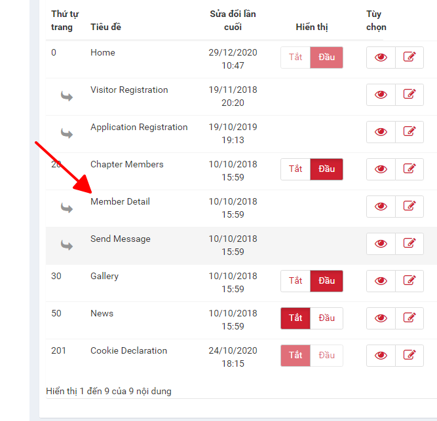This screenshot has width=437, height=421.
Task: Click the Member Detail title
Action: coord(120,201)
